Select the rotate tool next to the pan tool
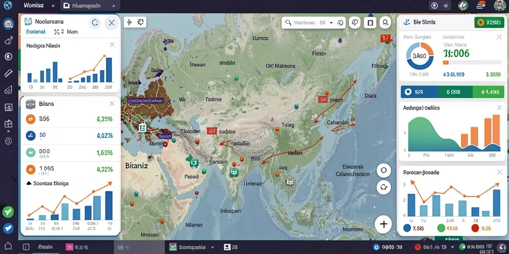The height and width of the screenshot is (254, 509). point(140,22)
